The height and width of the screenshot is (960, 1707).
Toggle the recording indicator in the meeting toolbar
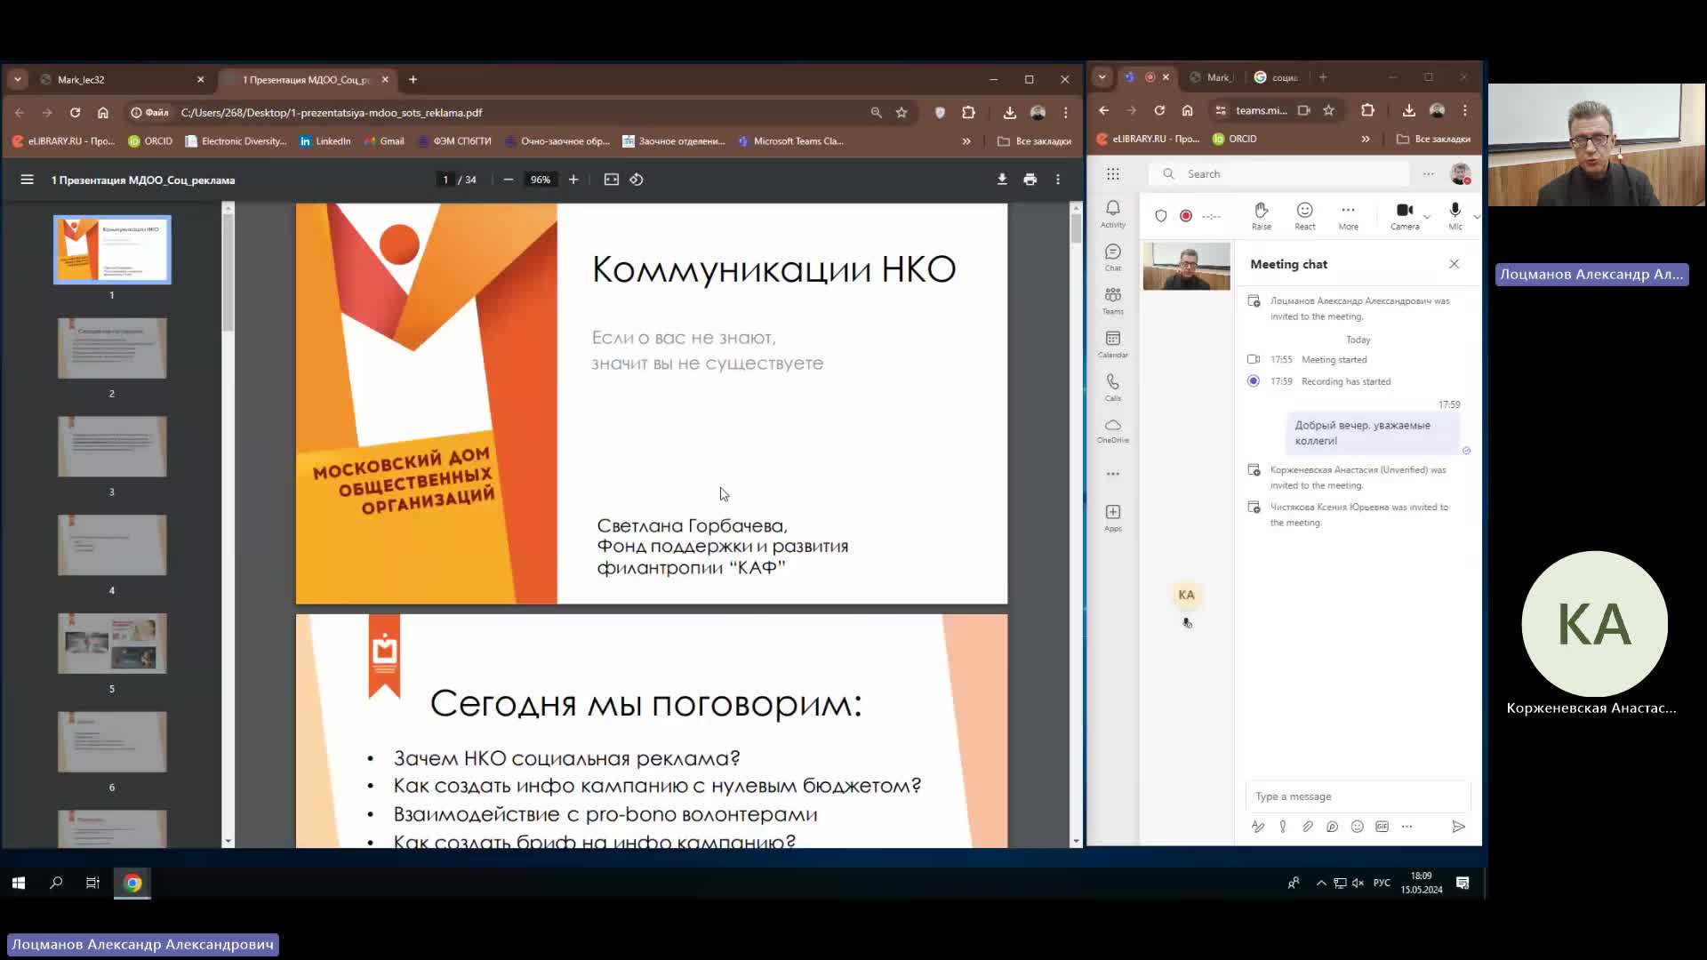tap(1186, 216)
